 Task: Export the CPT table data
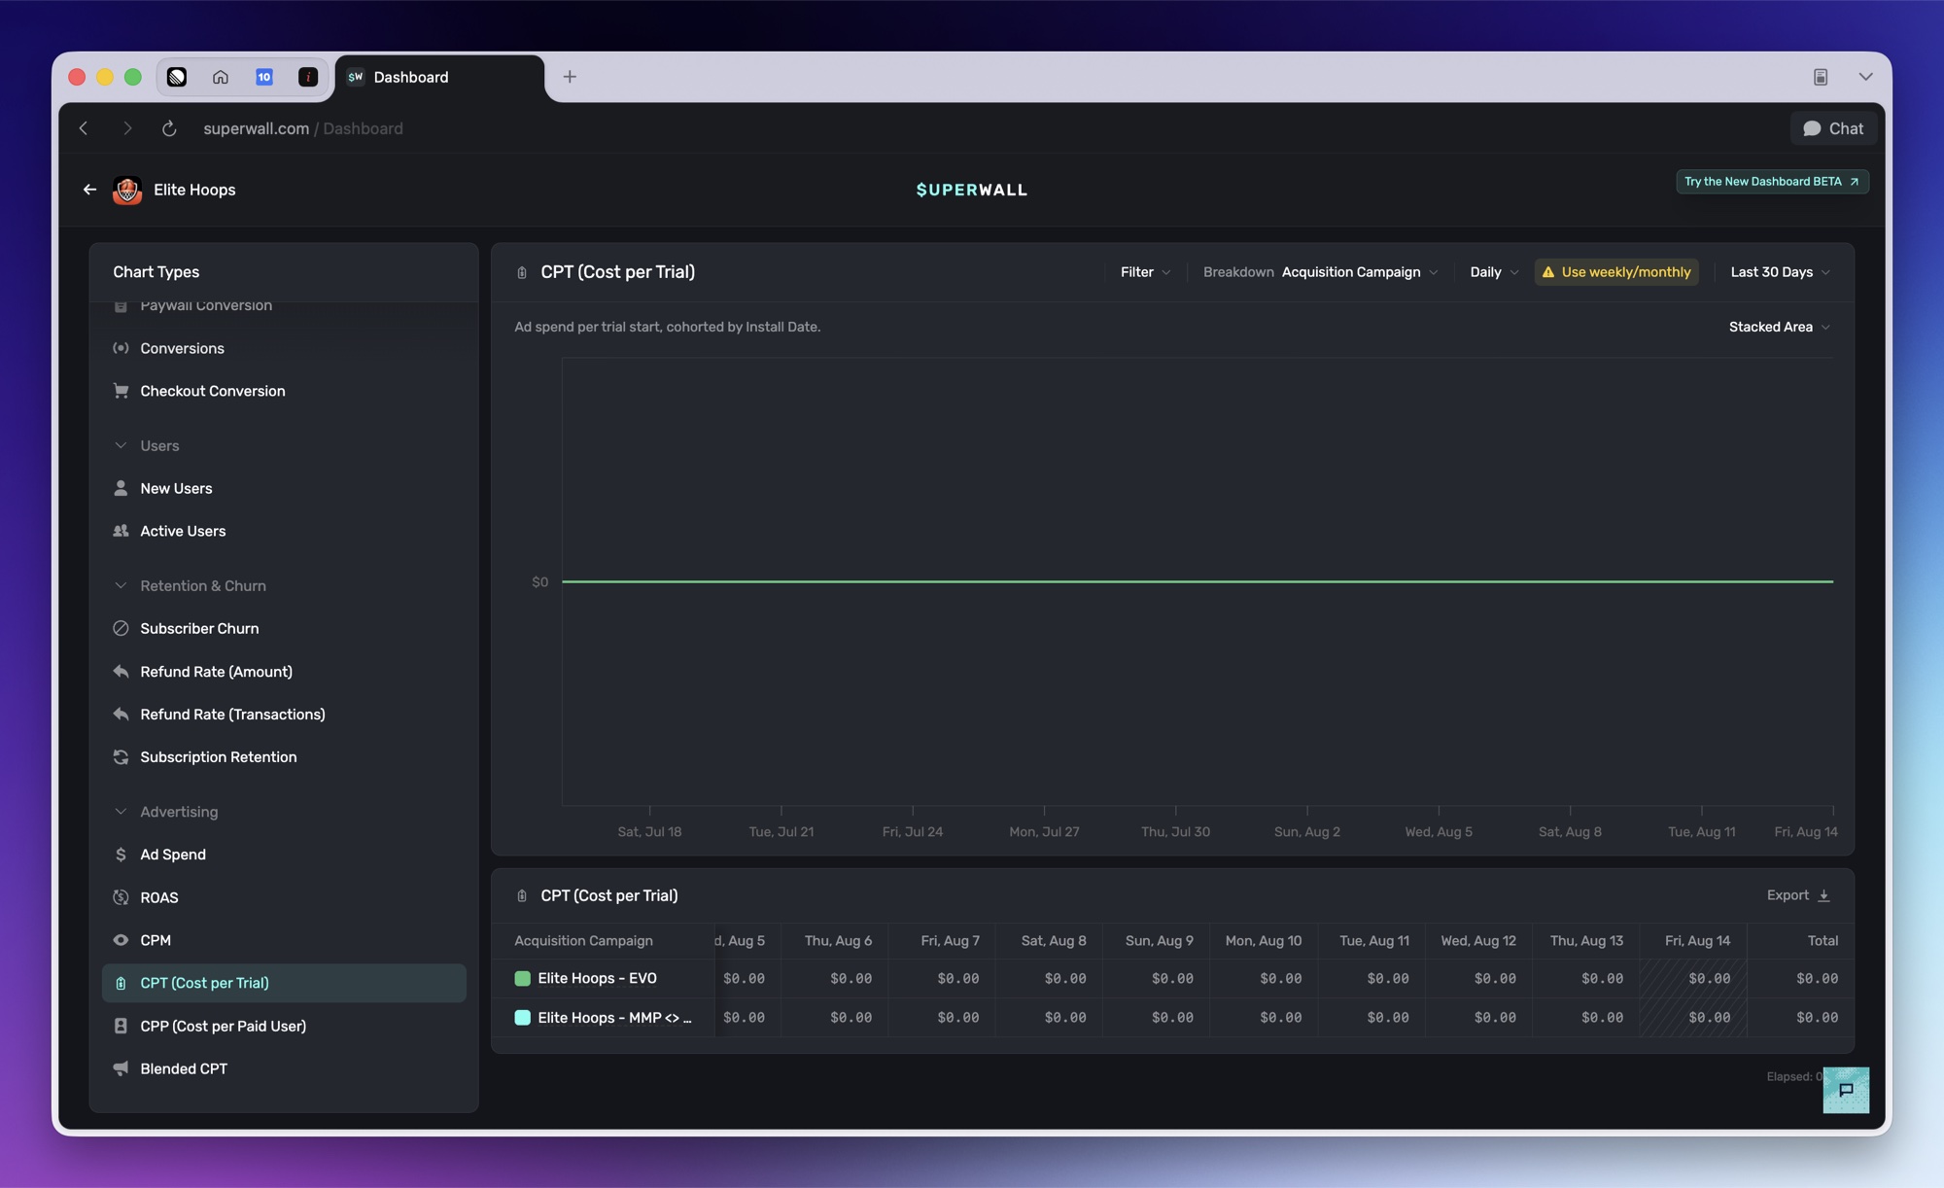[x=1798, y=895]
